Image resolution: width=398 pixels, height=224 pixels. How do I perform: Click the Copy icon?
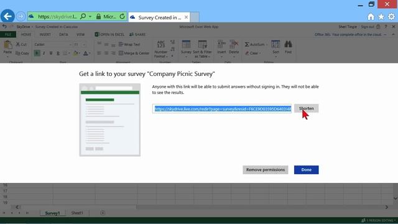tap(18, 53)
